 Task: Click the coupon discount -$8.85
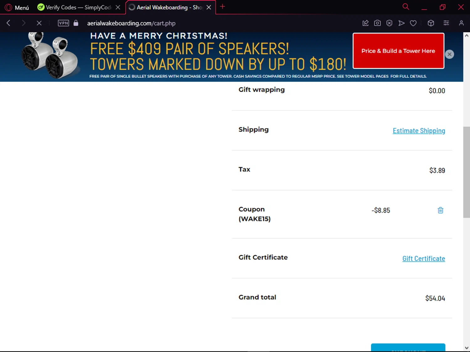tap(381, 210)
